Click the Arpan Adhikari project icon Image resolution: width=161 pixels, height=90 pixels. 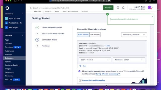(6, 18)
